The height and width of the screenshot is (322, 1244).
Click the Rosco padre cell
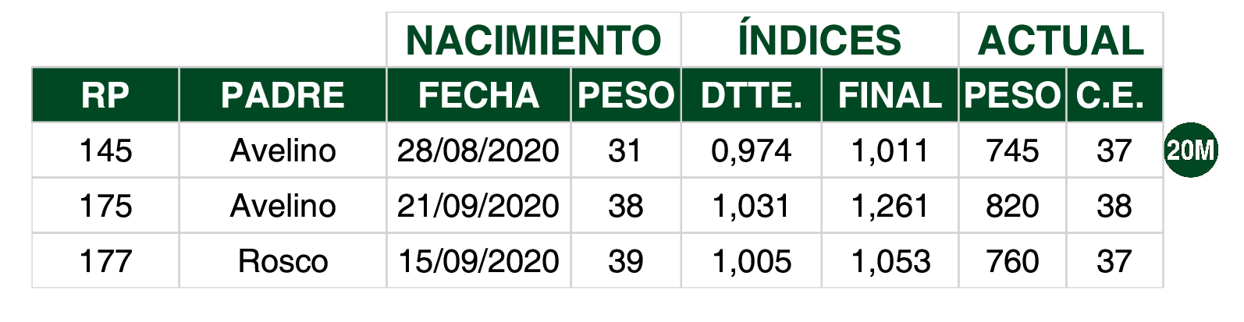[283, 260]
